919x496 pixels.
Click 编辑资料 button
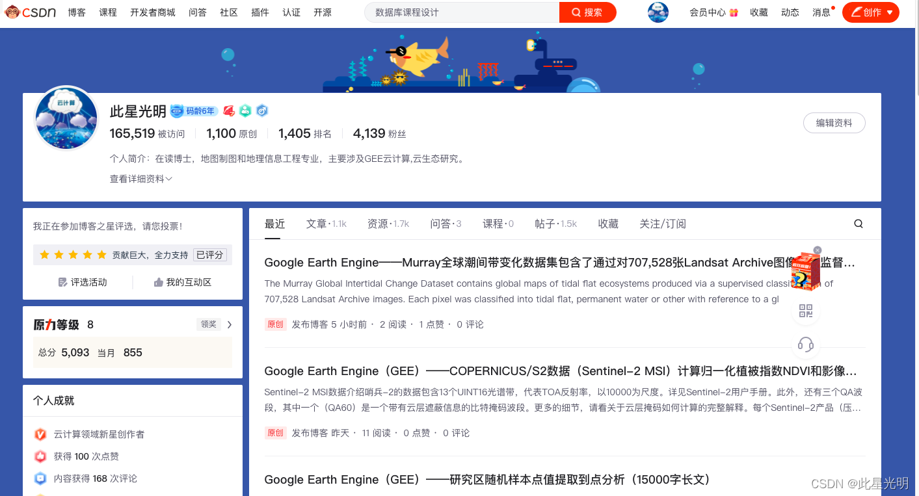coord(834,123)
